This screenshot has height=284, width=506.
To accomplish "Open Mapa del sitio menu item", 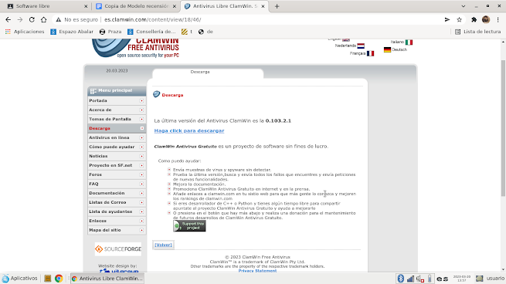I will pos(117,230).
